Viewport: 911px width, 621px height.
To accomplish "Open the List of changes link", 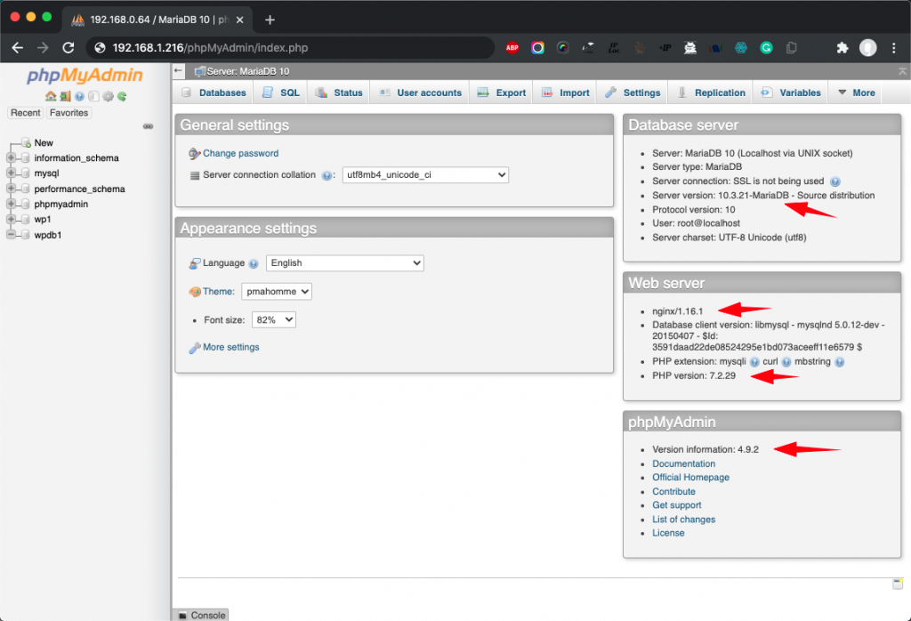I will [683, 520].
